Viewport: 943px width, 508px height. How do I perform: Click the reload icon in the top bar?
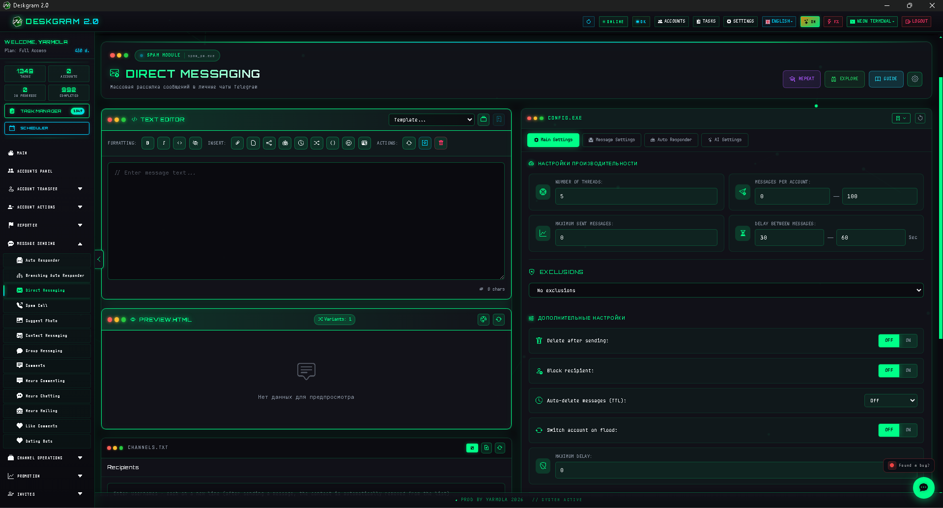click(589, 22)
